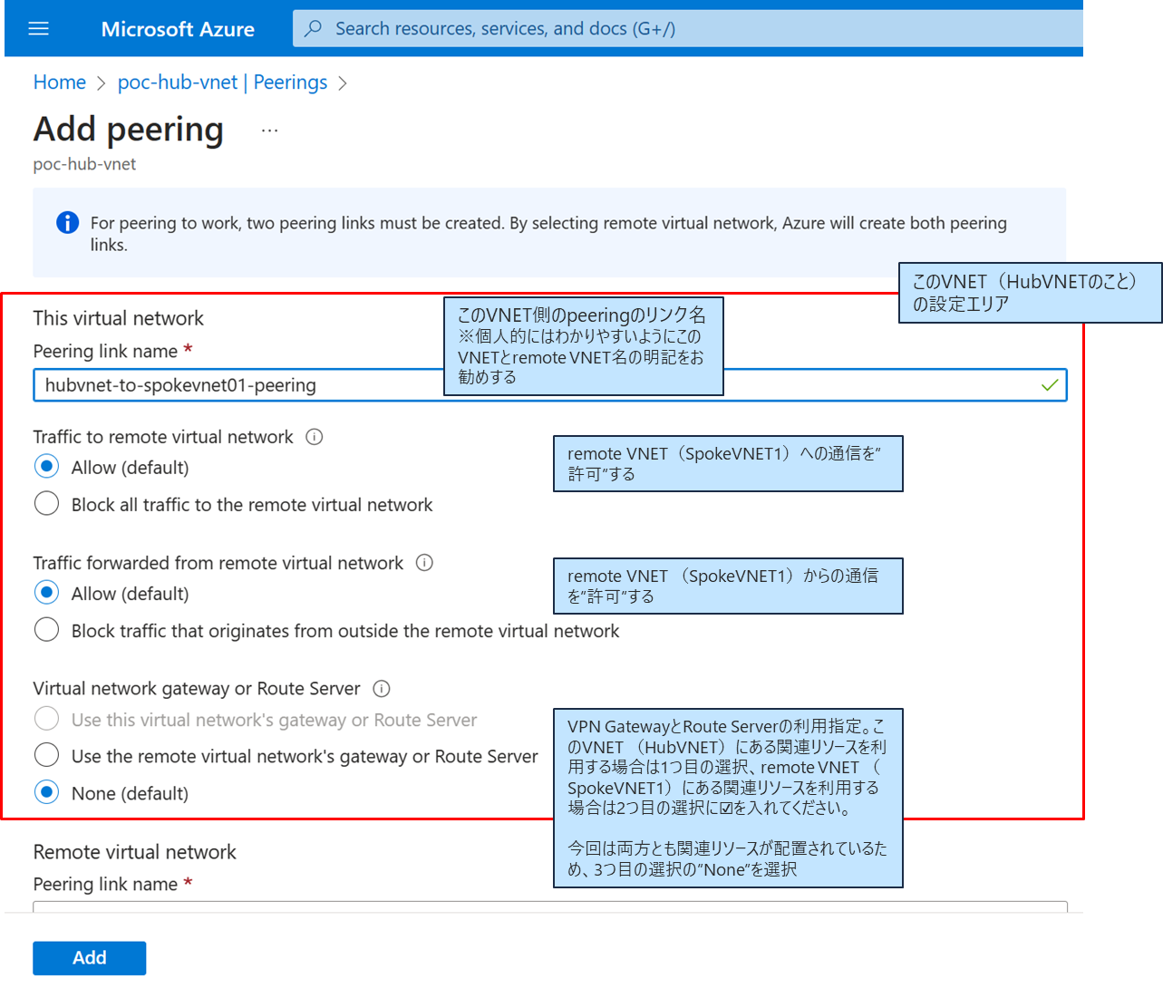Click the 'Add peering' page title
Viewport: 1163px width, 998px height.
[129, 130]
